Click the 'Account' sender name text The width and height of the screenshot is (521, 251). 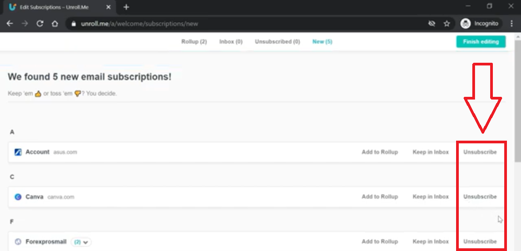(x=37, y=152)
